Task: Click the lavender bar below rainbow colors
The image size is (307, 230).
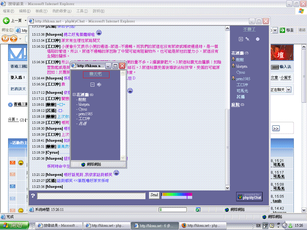Action: tap(177, 198)
